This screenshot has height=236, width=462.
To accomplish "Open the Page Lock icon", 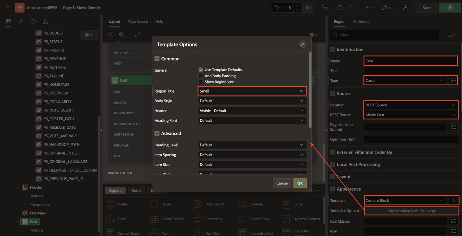I will 324,8.
